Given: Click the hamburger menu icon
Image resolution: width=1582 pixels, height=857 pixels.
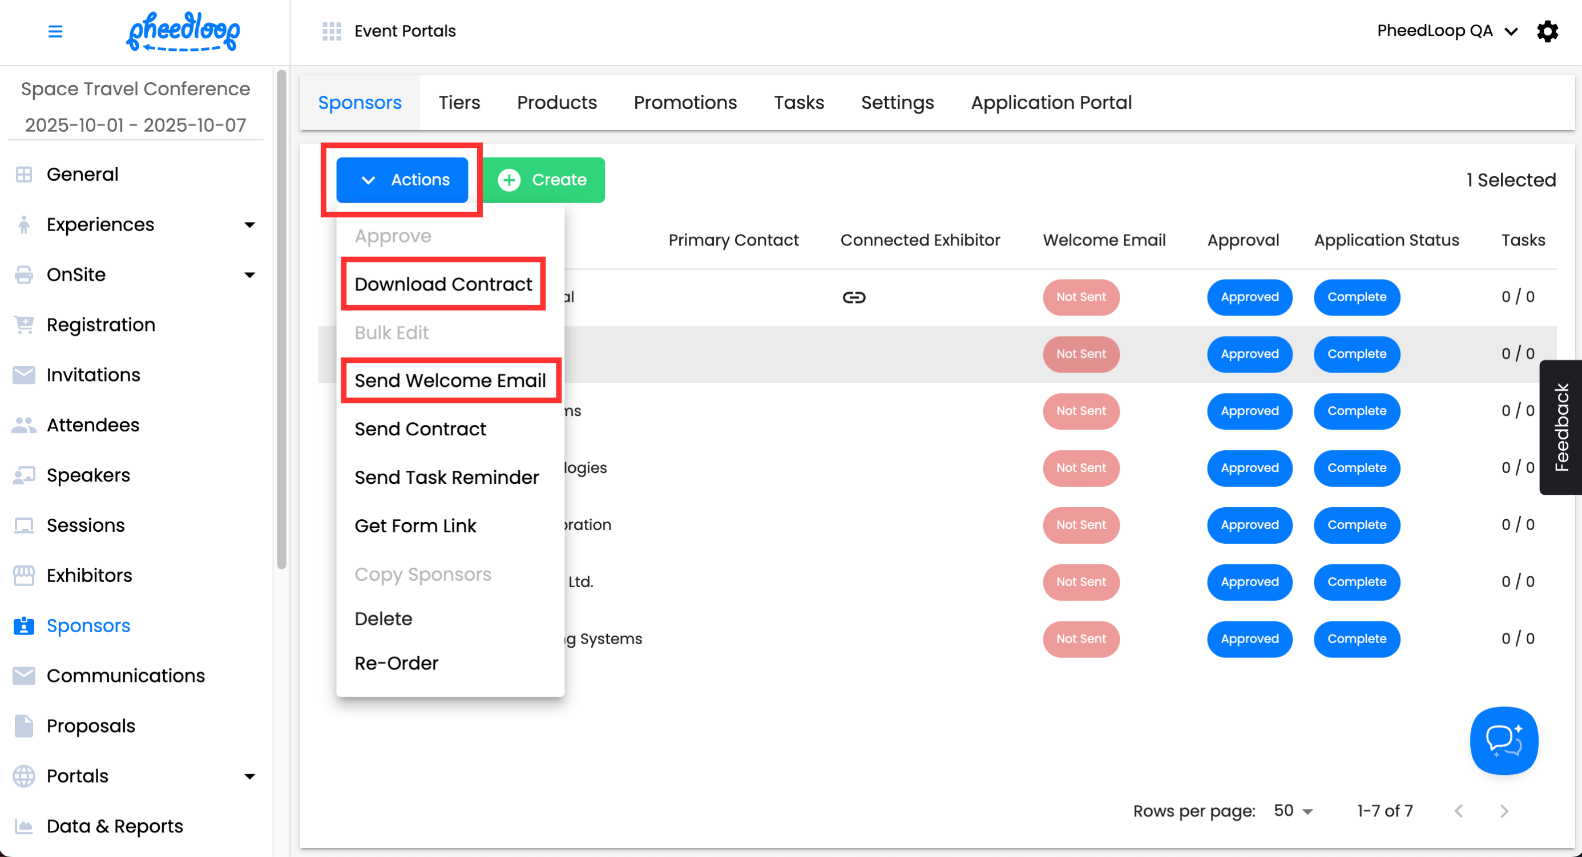Looking at the screenshot, I should click(x=55, y=31).
